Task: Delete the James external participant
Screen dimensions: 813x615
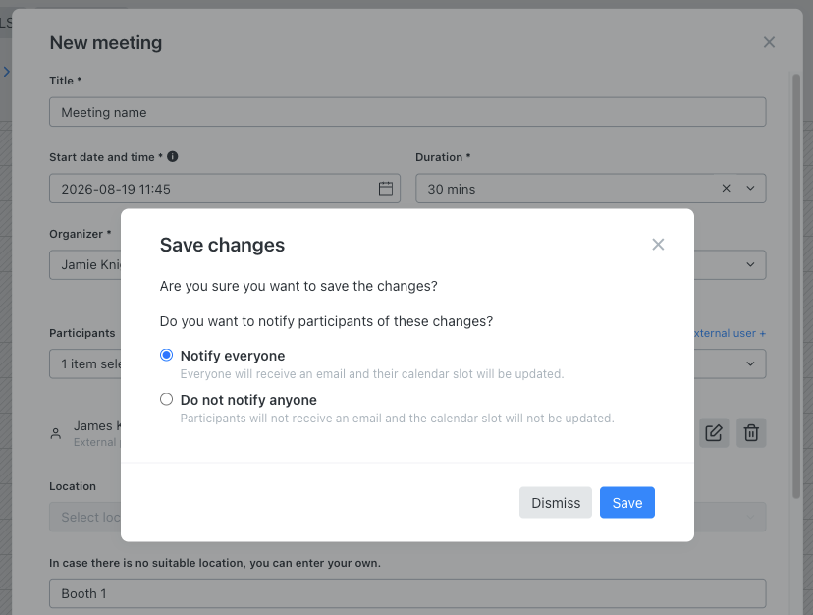Action: click(x=751, y=433)
